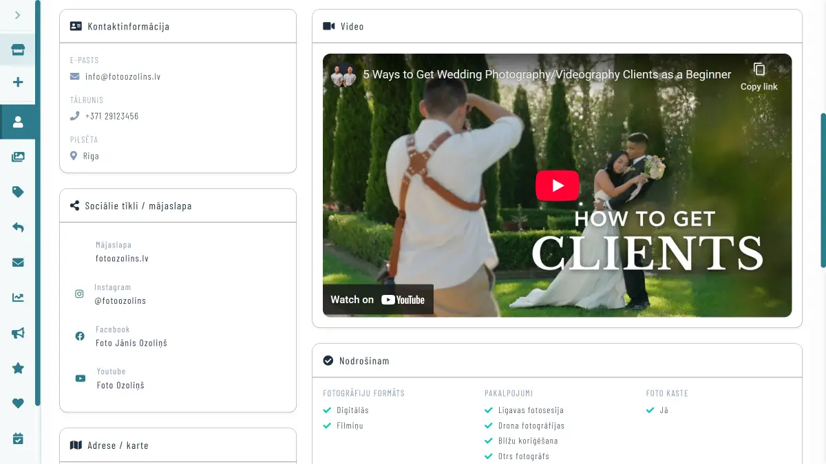Click the email info@fotoozolins.lv

point(123,77)
